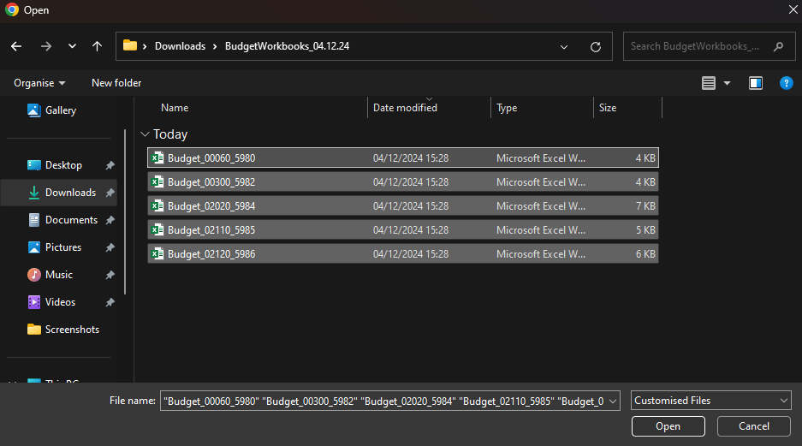Screen dimensions: 802x446
Task: Open the help question mark icon
Action: click(786, 83)
